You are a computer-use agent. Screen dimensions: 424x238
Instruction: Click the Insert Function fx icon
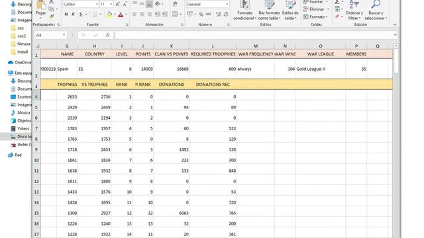[x=107, y=35]
